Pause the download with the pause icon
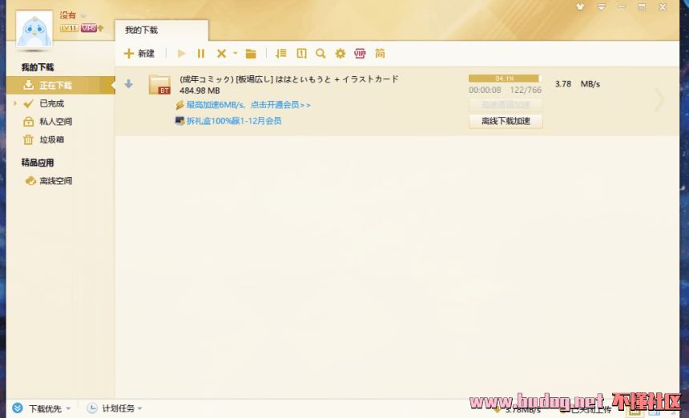The image size is (689, 418). pyautogui.click(x=201, y=54)
